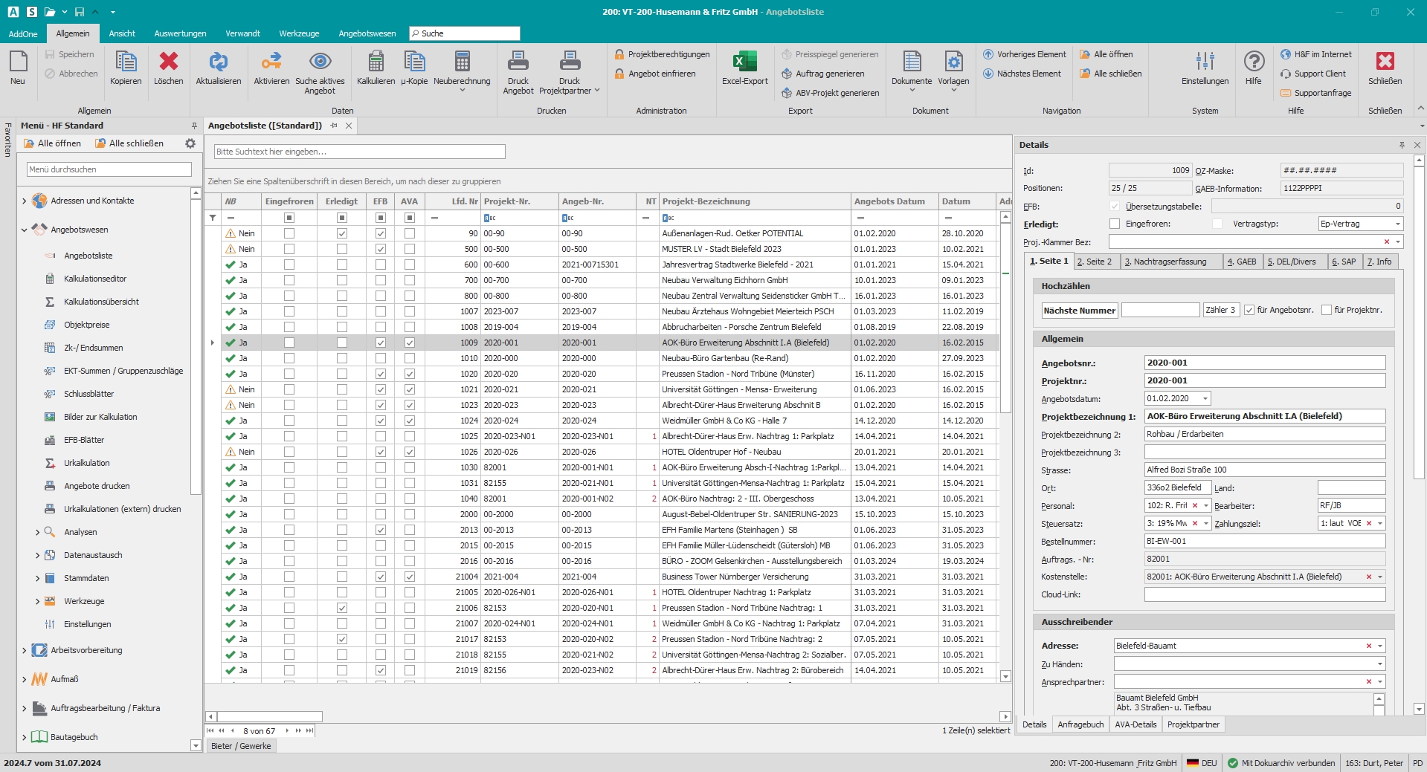Switch to the Auswertungen ribbon tab
The height and width of the screenshot is (772, 1427).
tap(180, 33)
